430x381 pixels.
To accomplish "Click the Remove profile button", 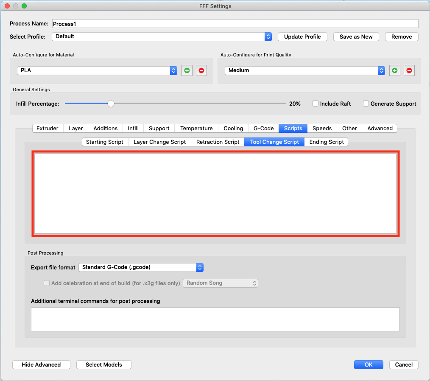I will 402,37.
